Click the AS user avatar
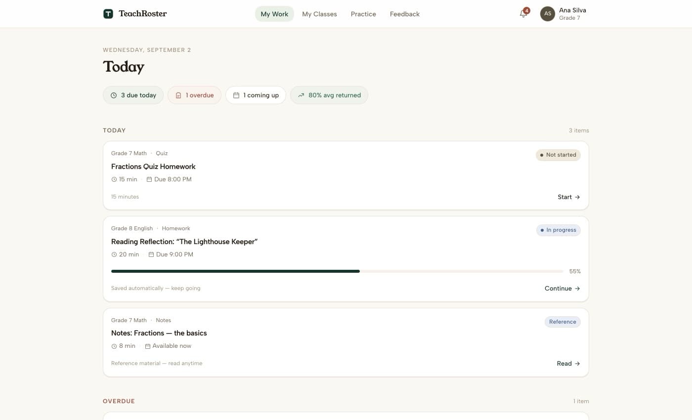 click(x=548, y=14)
